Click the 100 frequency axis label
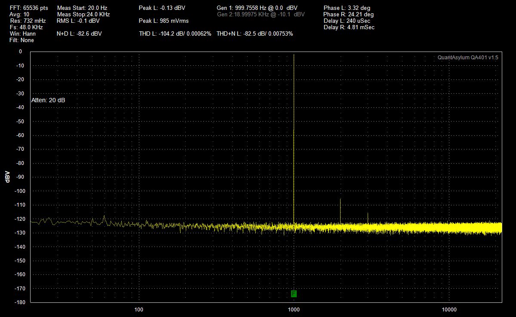Image resolution: width=516 pixels, height=317 pixels. tap(138, 310)
